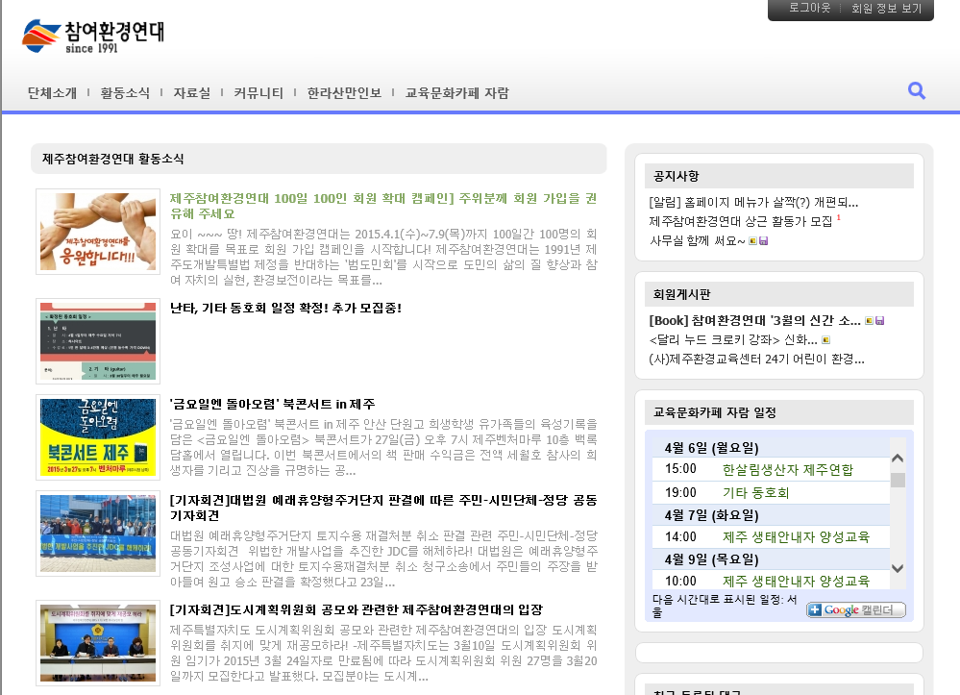Click image icon beside 사무실 함께 써요~
The height and width of the screenshot is (695, 960).
click(752, 240)
